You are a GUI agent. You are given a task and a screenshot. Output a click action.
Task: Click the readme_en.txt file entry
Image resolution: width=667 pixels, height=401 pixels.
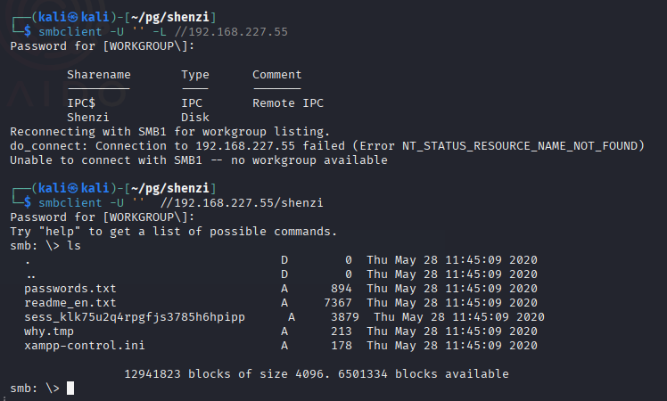tap(70, 303)
